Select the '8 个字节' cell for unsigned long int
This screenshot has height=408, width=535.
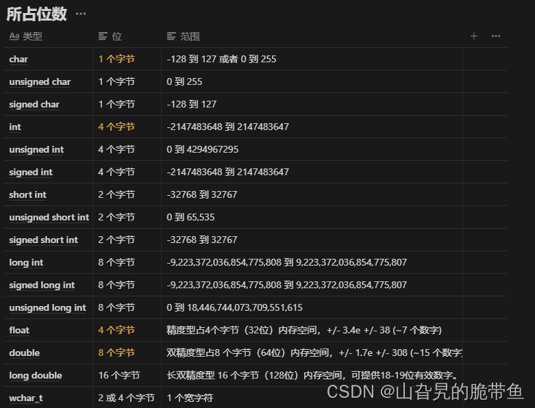tap(127, 308)
